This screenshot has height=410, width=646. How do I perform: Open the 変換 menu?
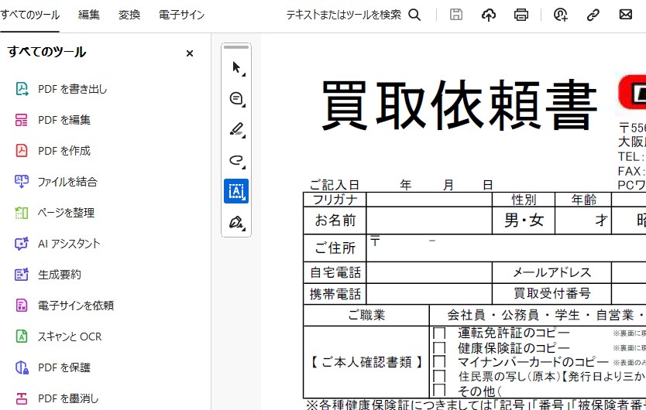point(129,15)
